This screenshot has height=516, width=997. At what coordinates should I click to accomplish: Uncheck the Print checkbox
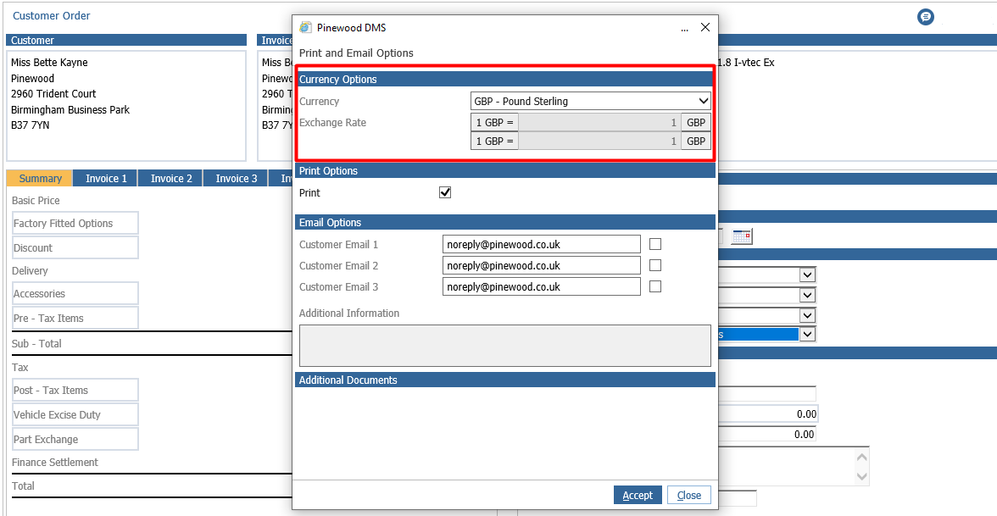pos(445,192)
